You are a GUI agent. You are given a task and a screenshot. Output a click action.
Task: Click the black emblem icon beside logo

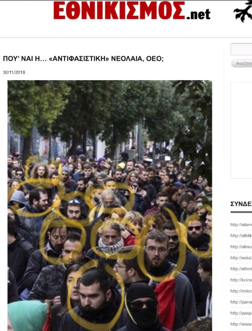tap(243, 11)
